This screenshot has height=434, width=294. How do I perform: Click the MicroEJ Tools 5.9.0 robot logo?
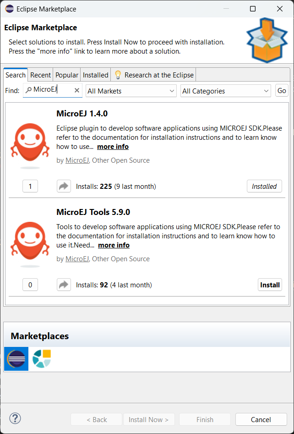30,242
